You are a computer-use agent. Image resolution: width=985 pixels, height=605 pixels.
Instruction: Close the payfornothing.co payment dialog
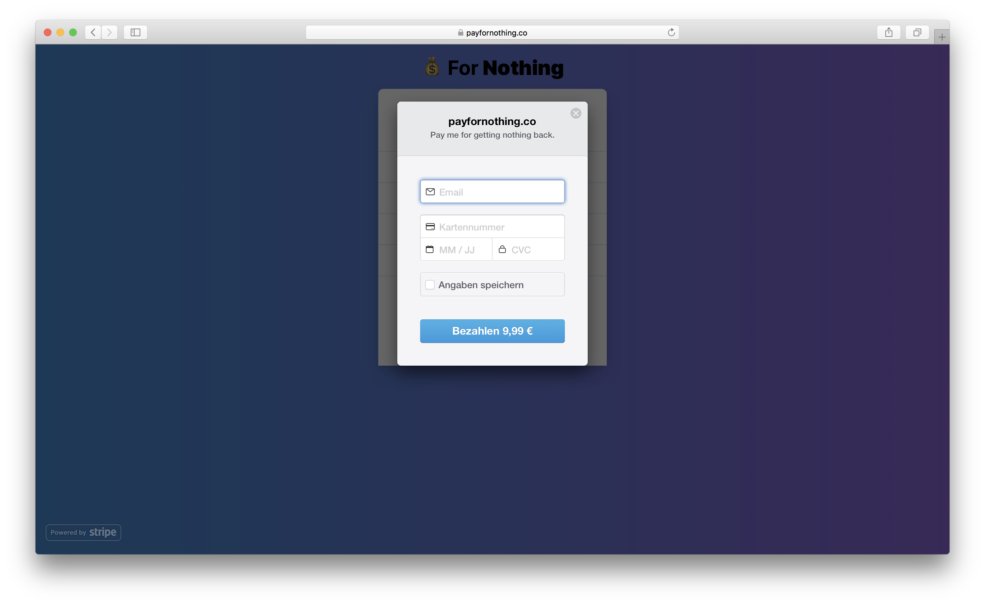(576, 113)
